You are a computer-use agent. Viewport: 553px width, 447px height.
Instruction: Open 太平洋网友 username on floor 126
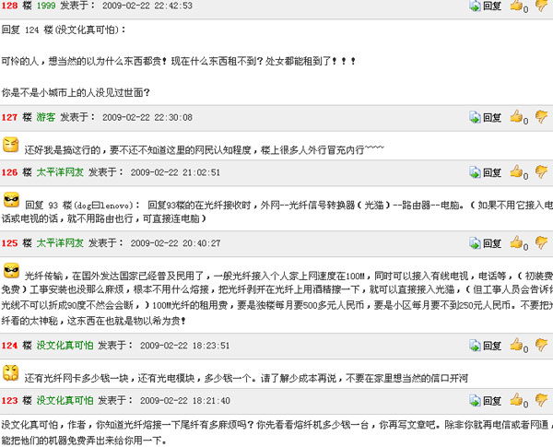point(60,172)
